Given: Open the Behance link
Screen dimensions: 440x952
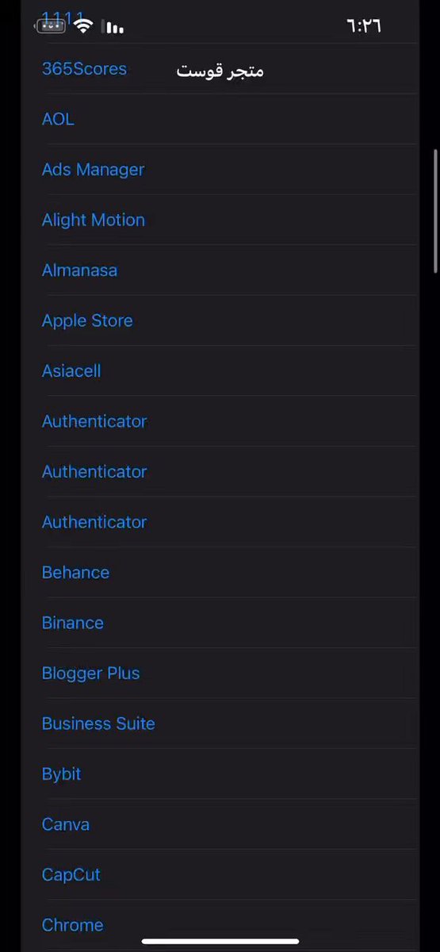Looking at the screenshot, I should pos(75,573).
